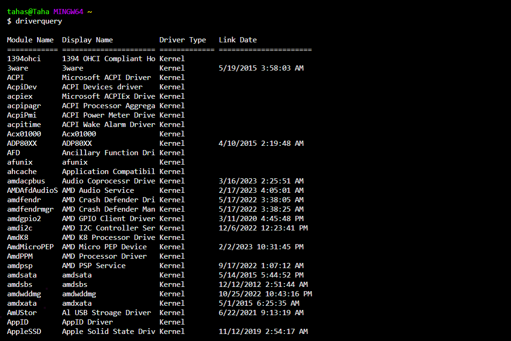Click the AMD PSP Service display name
Viewport: 511px width, 341px height.
94,266
